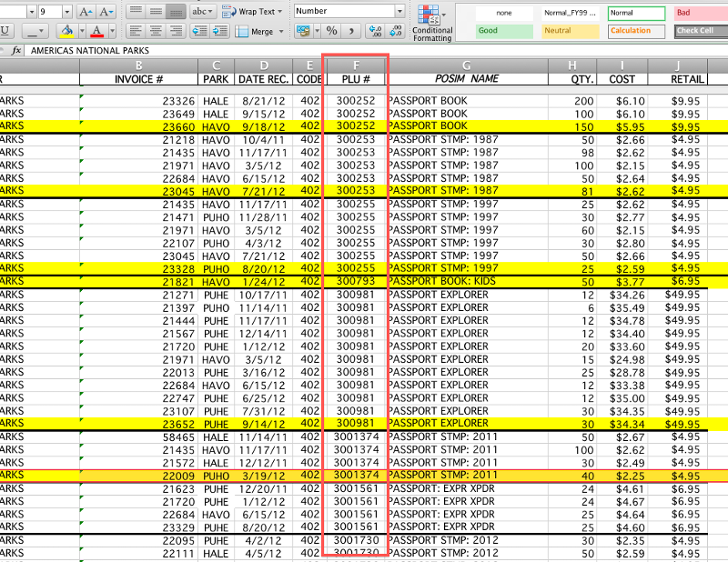Apply percent style format
Viewport: 728px width, 562px height.
(331, 31)
